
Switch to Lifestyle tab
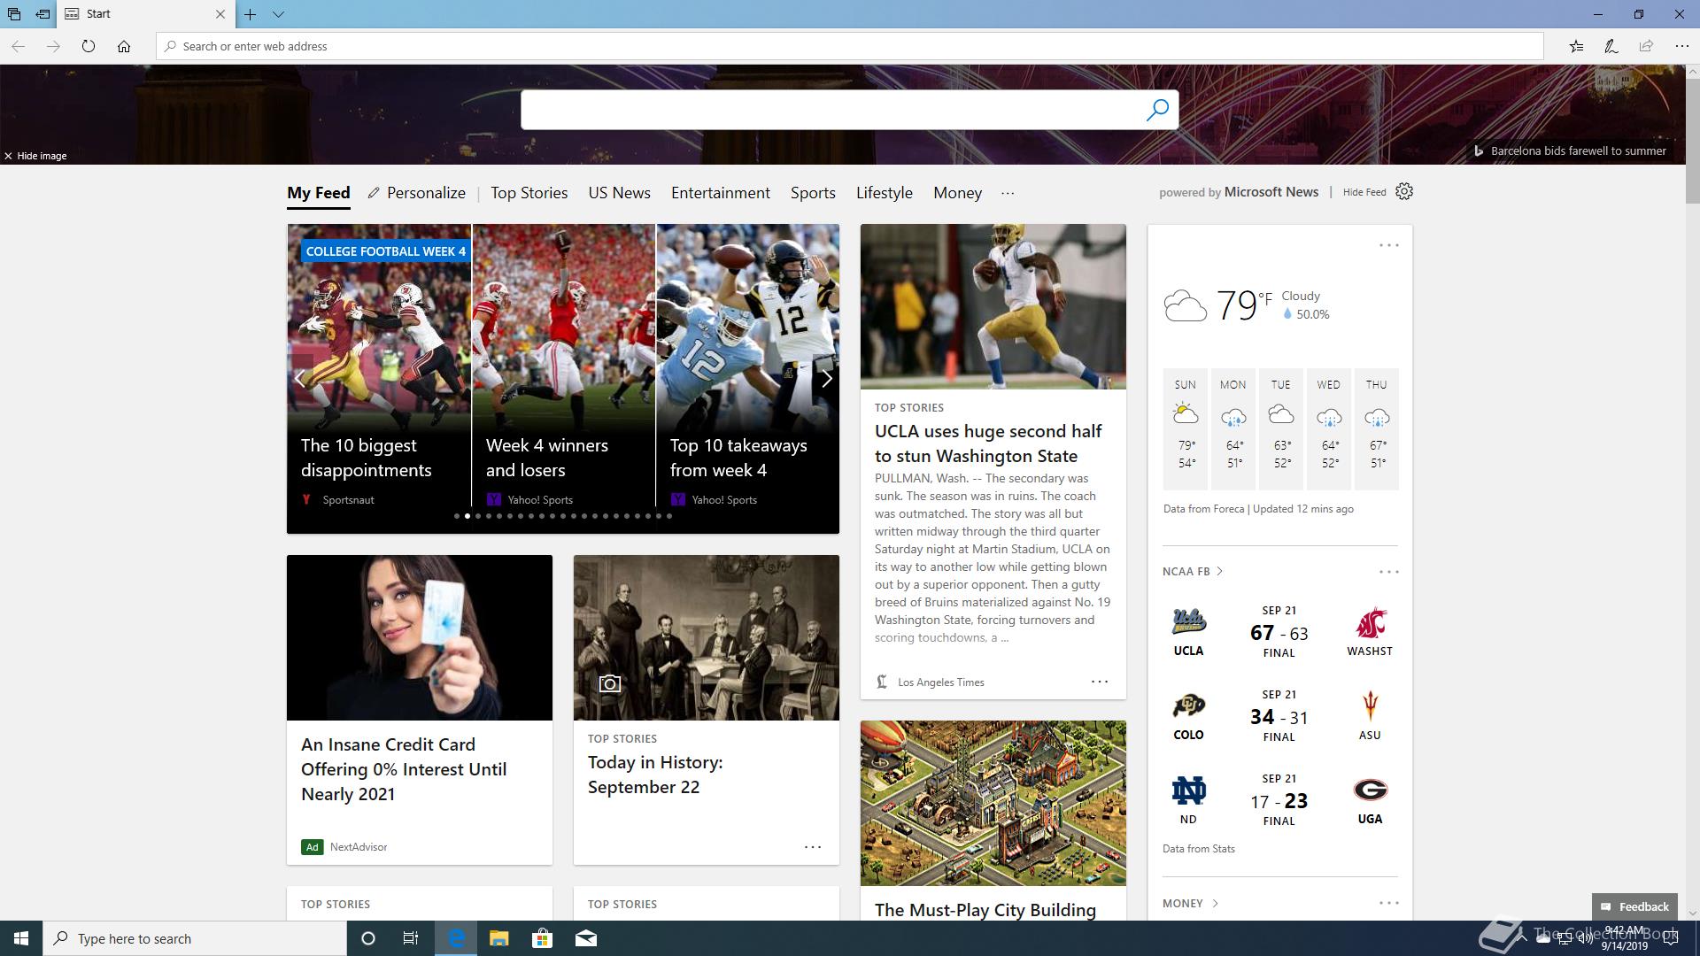coord(885,193)
